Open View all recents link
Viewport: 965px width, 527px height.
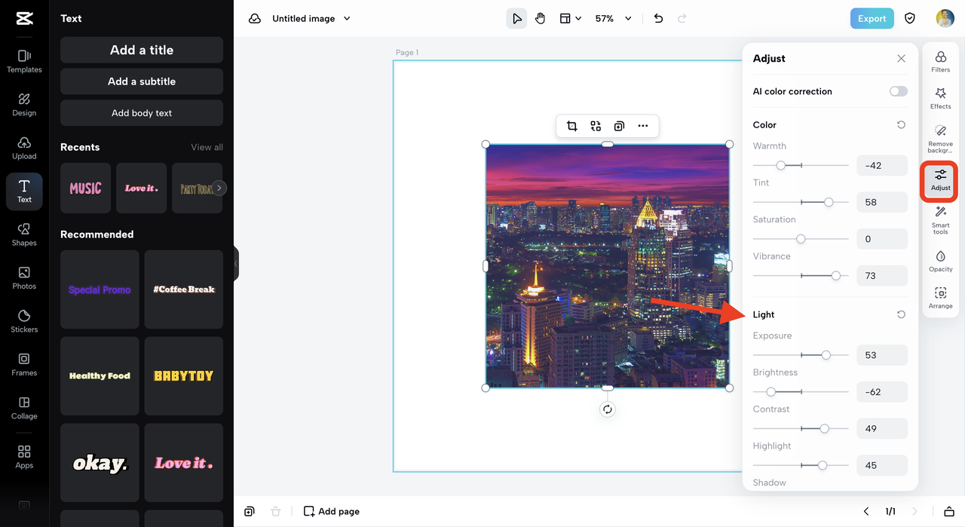pos(207,147)
